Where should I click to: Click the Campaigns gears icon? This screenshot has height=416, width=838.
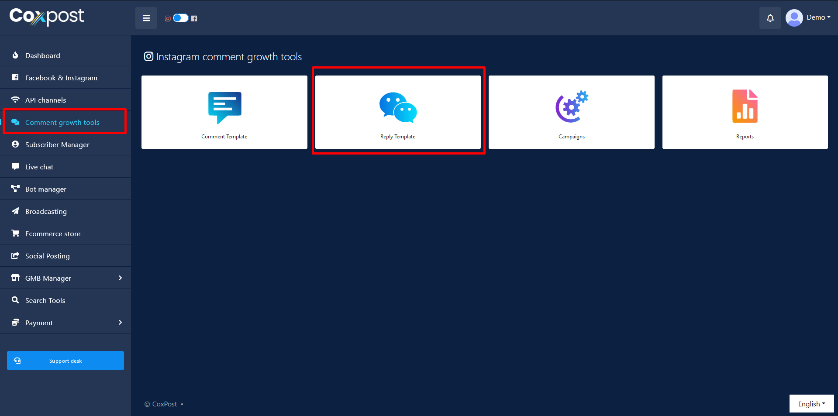[x=571, y=107]
